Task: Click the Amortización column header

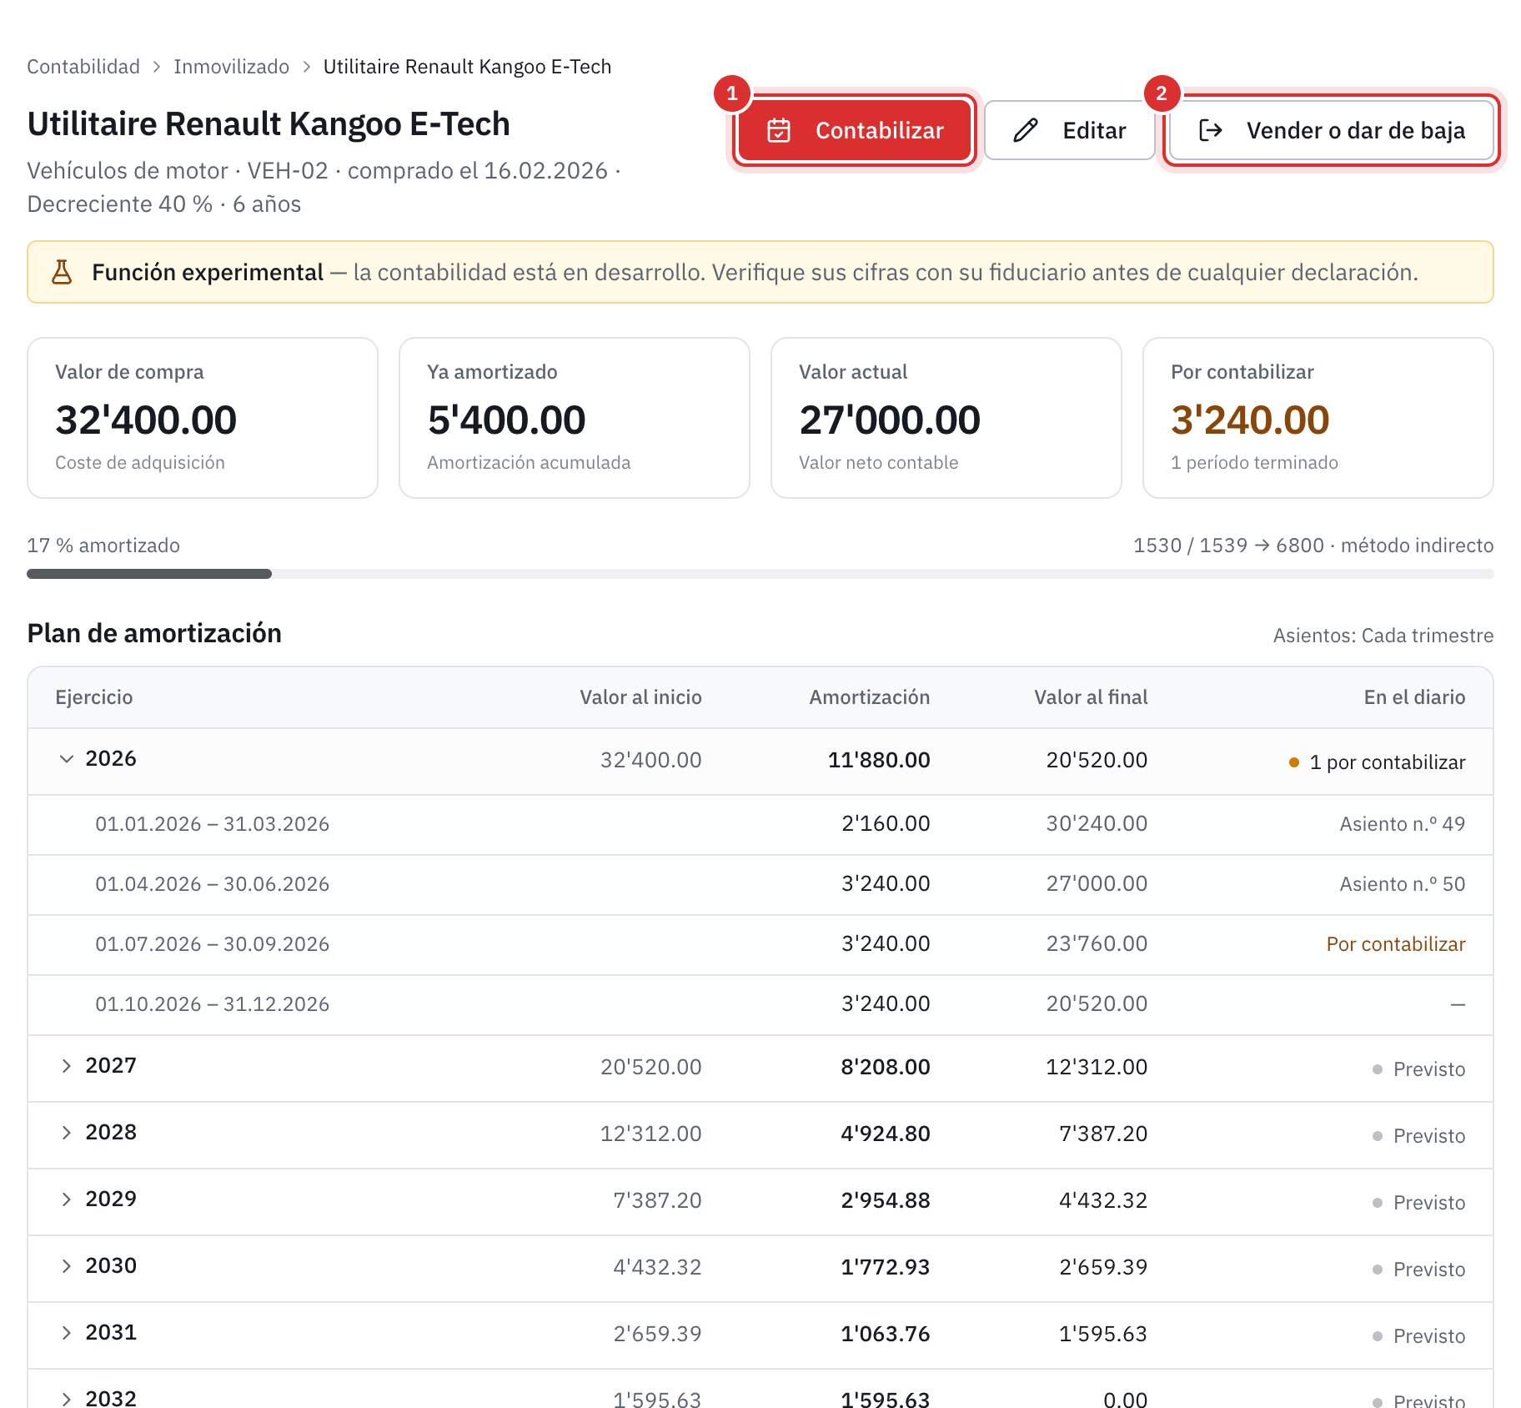Action: coord(869,697)
